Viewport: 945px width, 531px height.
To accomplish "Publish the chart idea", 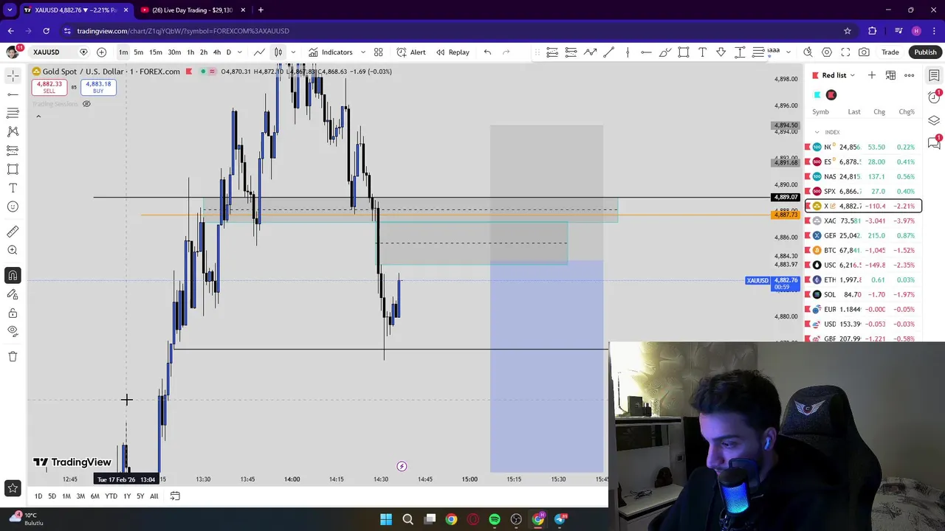I will [925, 52].
